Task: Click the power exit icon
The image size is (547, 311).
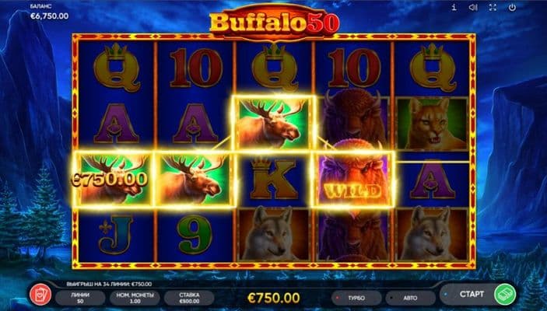Action: coord(512,7)
